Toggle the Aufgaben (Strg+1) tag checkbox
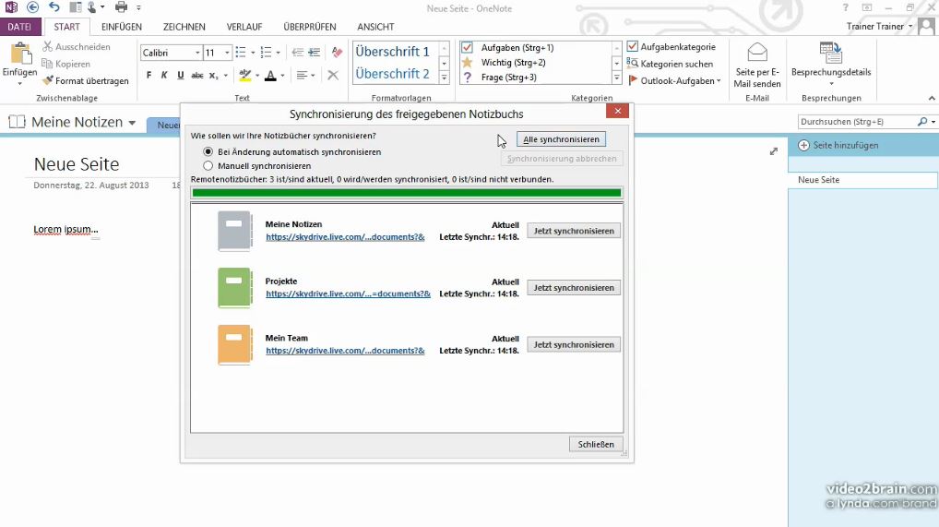 (x=467, y=47)
